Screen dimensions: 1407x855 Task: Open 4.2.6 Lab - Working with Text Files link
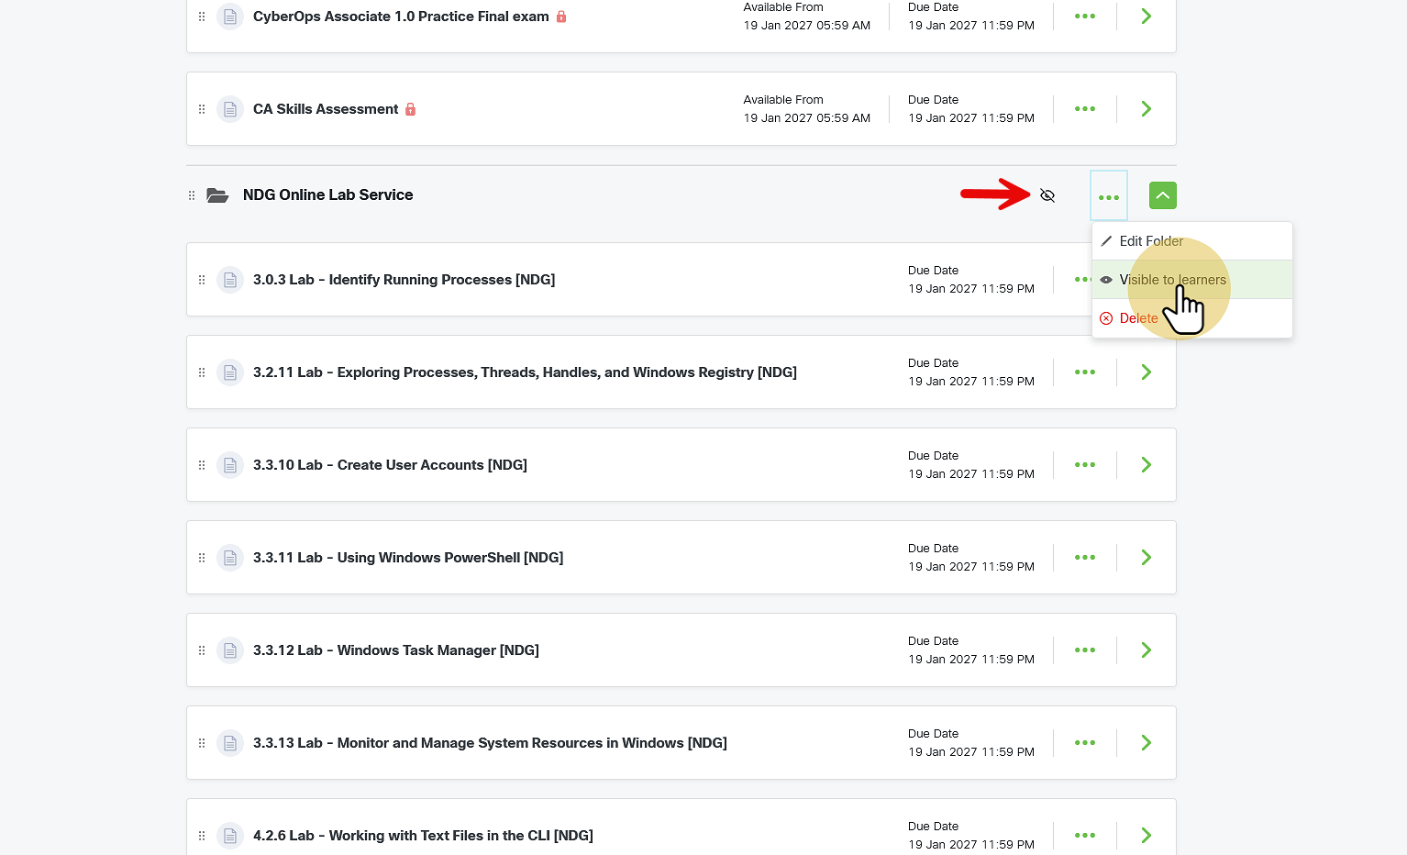click(423, 836)
